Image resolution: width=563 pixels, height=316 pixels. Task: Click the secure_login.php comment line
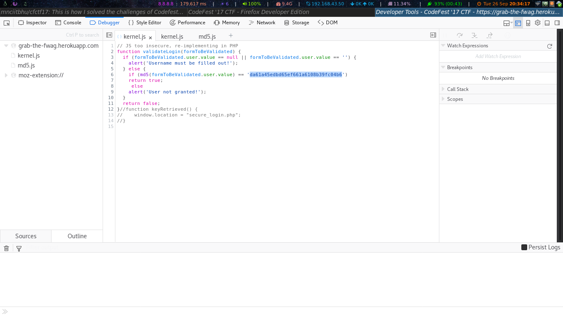[x=179, y=115]
